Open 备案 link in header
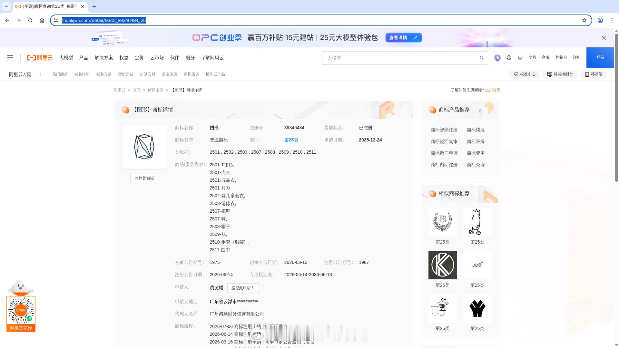Viewport: 619px width, 348px height. click(x=546, y=57)
